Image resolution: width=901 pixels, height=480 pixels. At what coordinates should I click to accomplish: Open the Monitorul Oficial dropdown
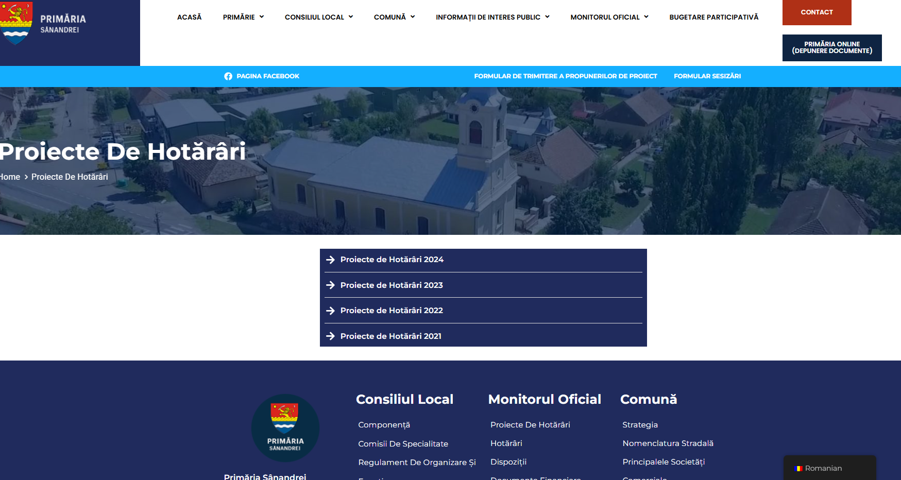pyautogui.click(x=609, y=17)
